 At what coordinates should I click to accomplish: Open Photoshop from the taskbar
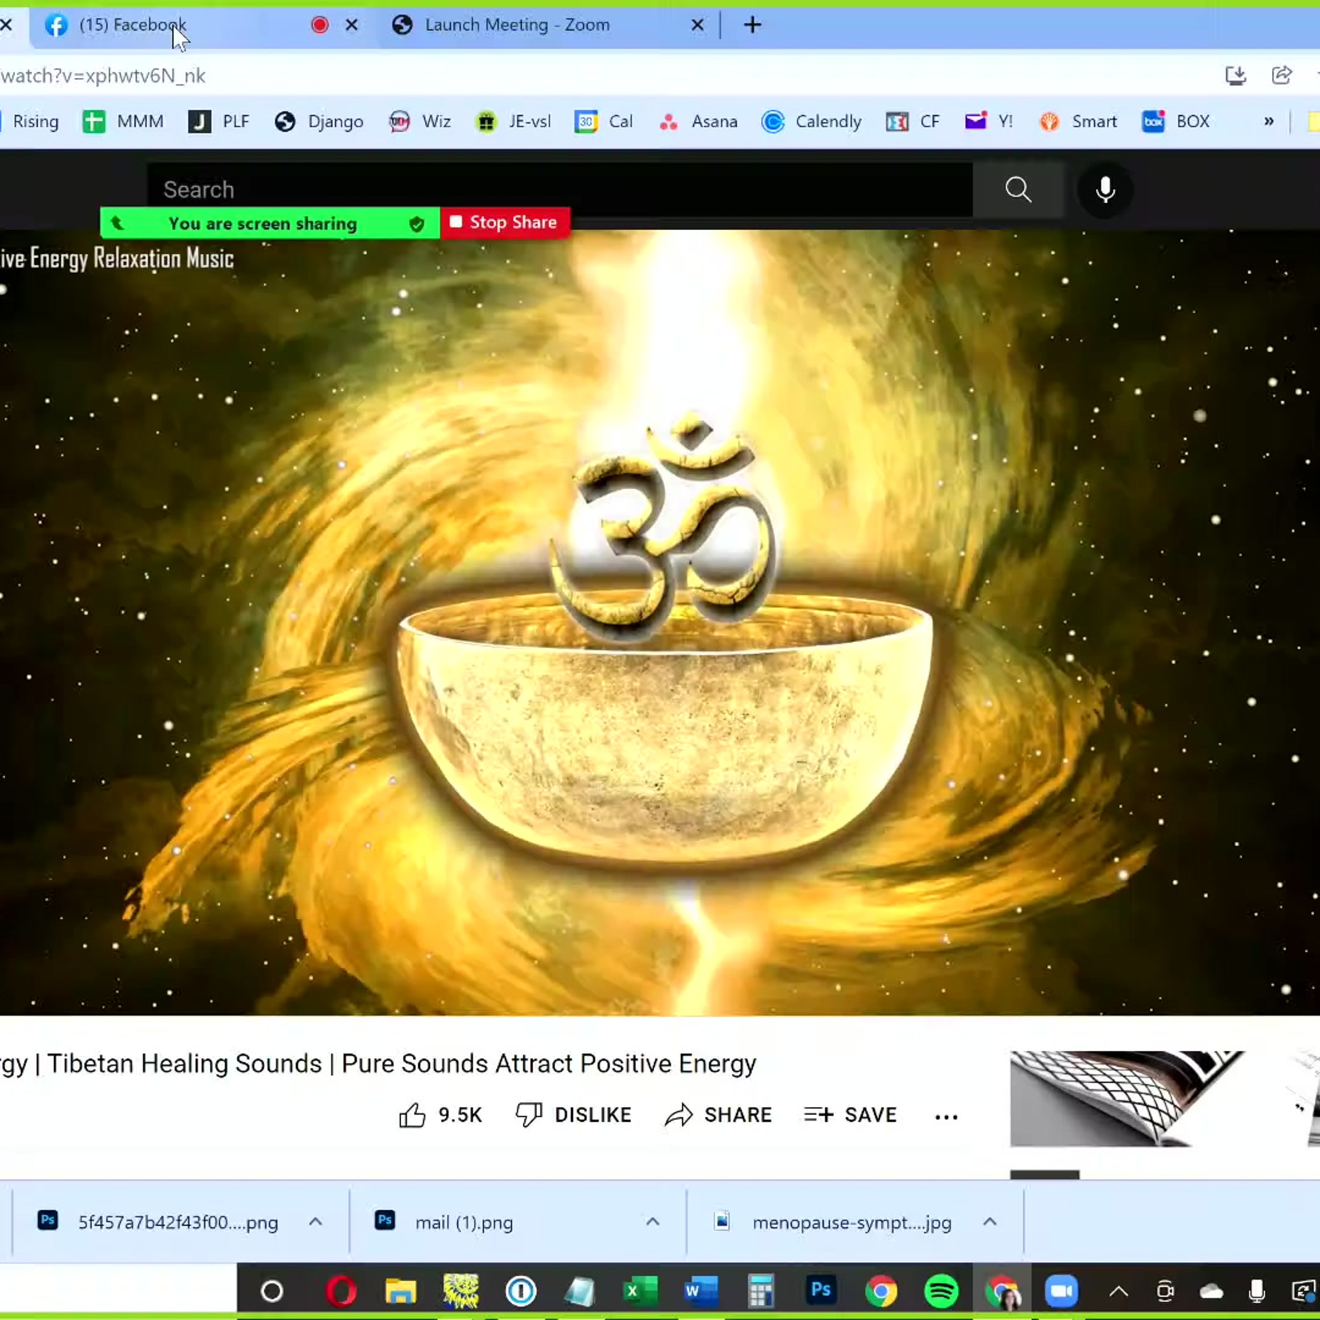coord(820,1290)
